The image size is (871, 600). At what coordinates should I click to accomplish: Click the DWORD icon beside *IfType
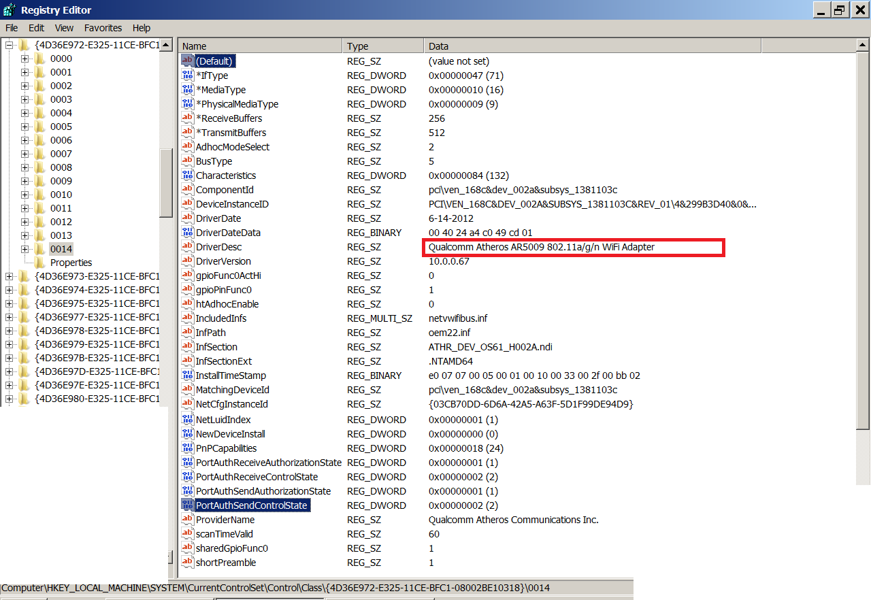(188, 76)
